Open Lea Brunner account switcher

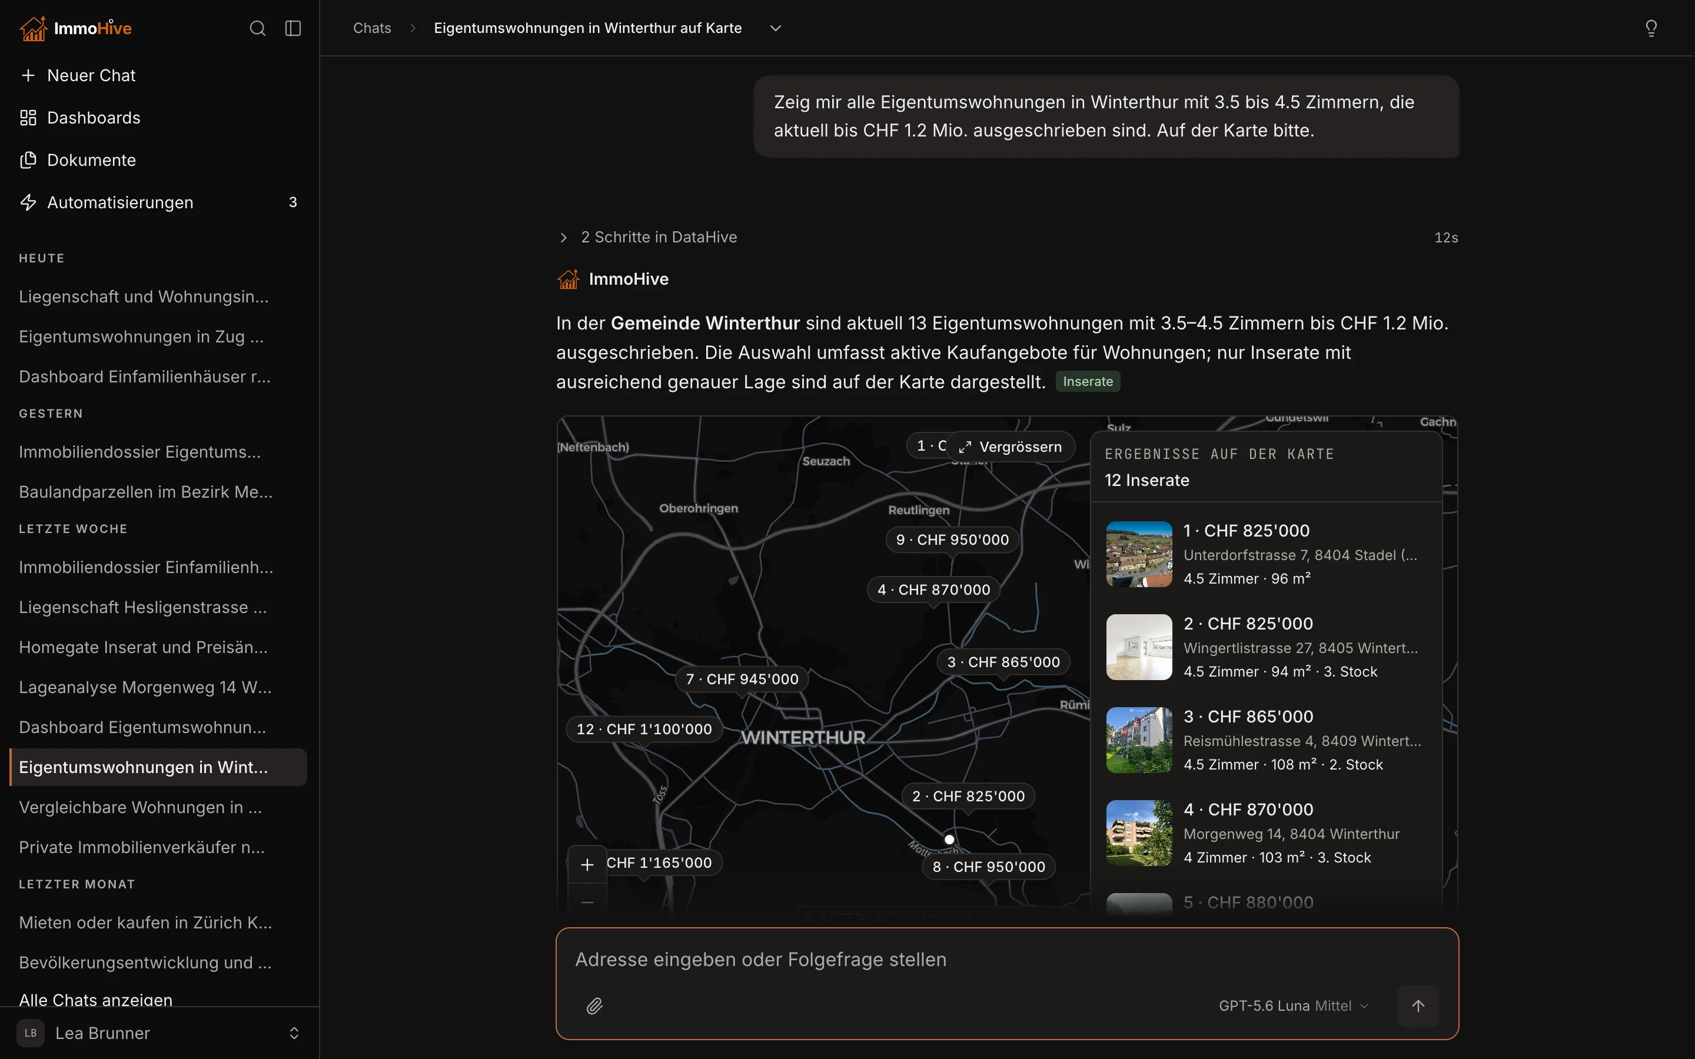point(159,1033)
